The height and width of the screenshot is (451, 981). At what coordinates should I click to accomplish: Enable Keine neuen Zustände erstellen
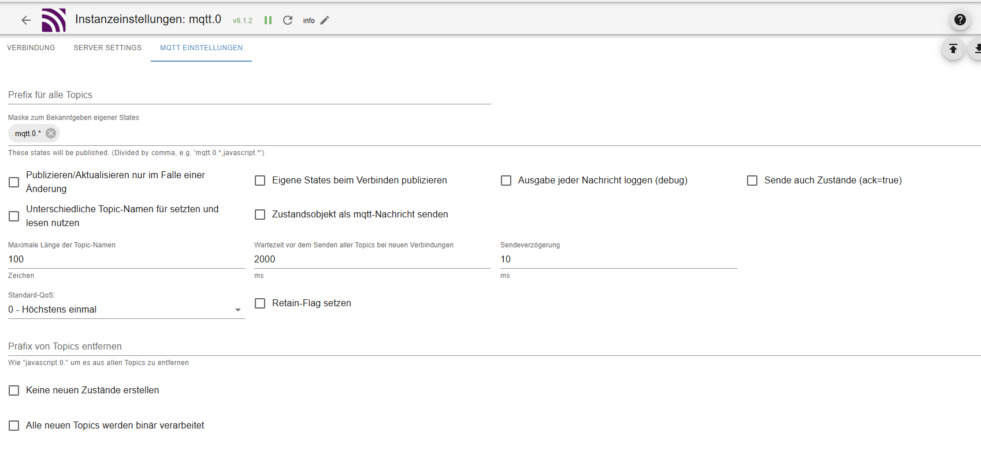pos(14,390)
